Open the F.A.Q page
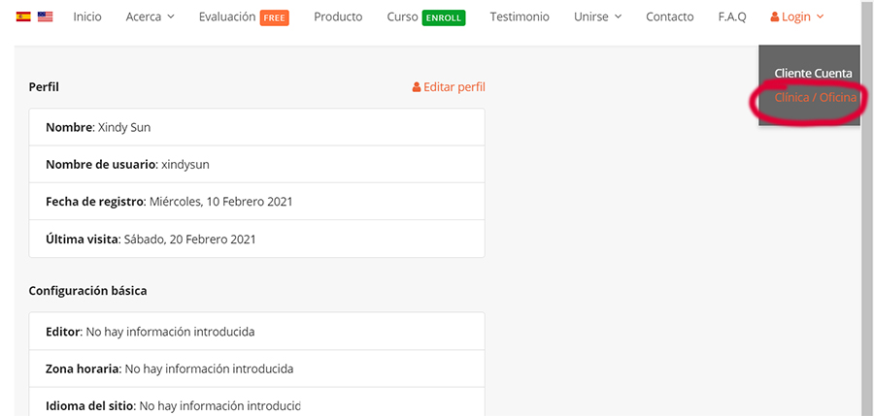 pos(732,16)
